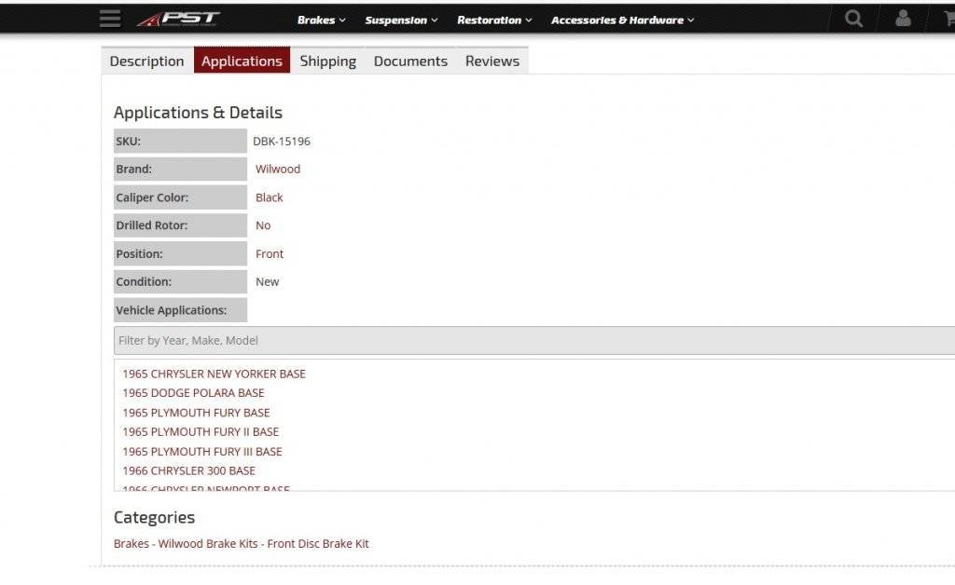Switch to the Description tab
Screen dimensions: 955x585
[147, 61]
